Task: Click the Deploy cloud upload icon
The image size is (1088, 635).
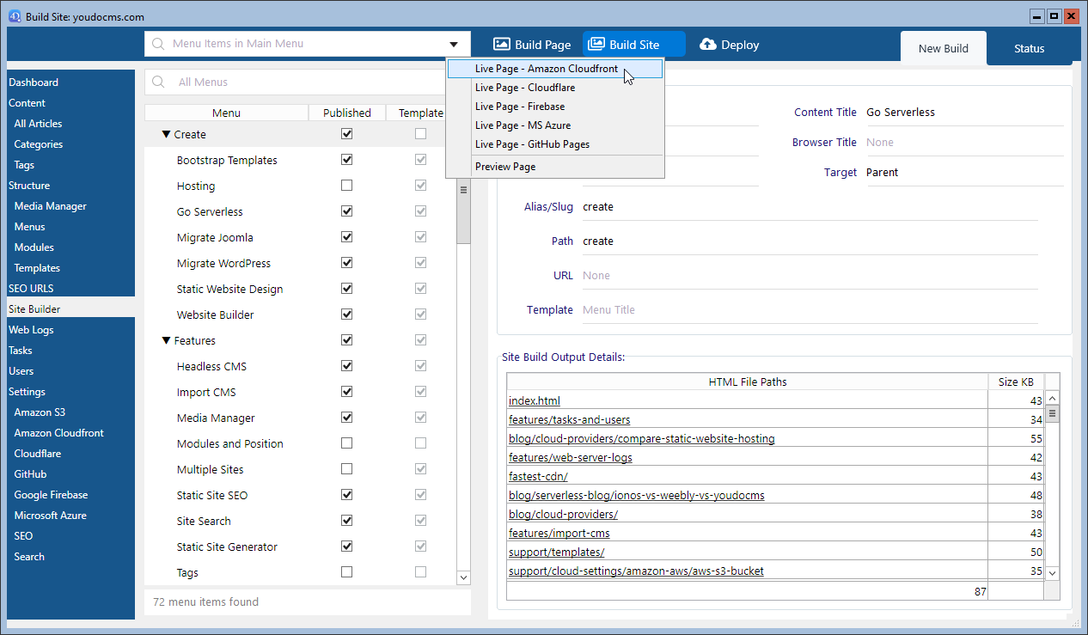Action: tap(708, 45)
